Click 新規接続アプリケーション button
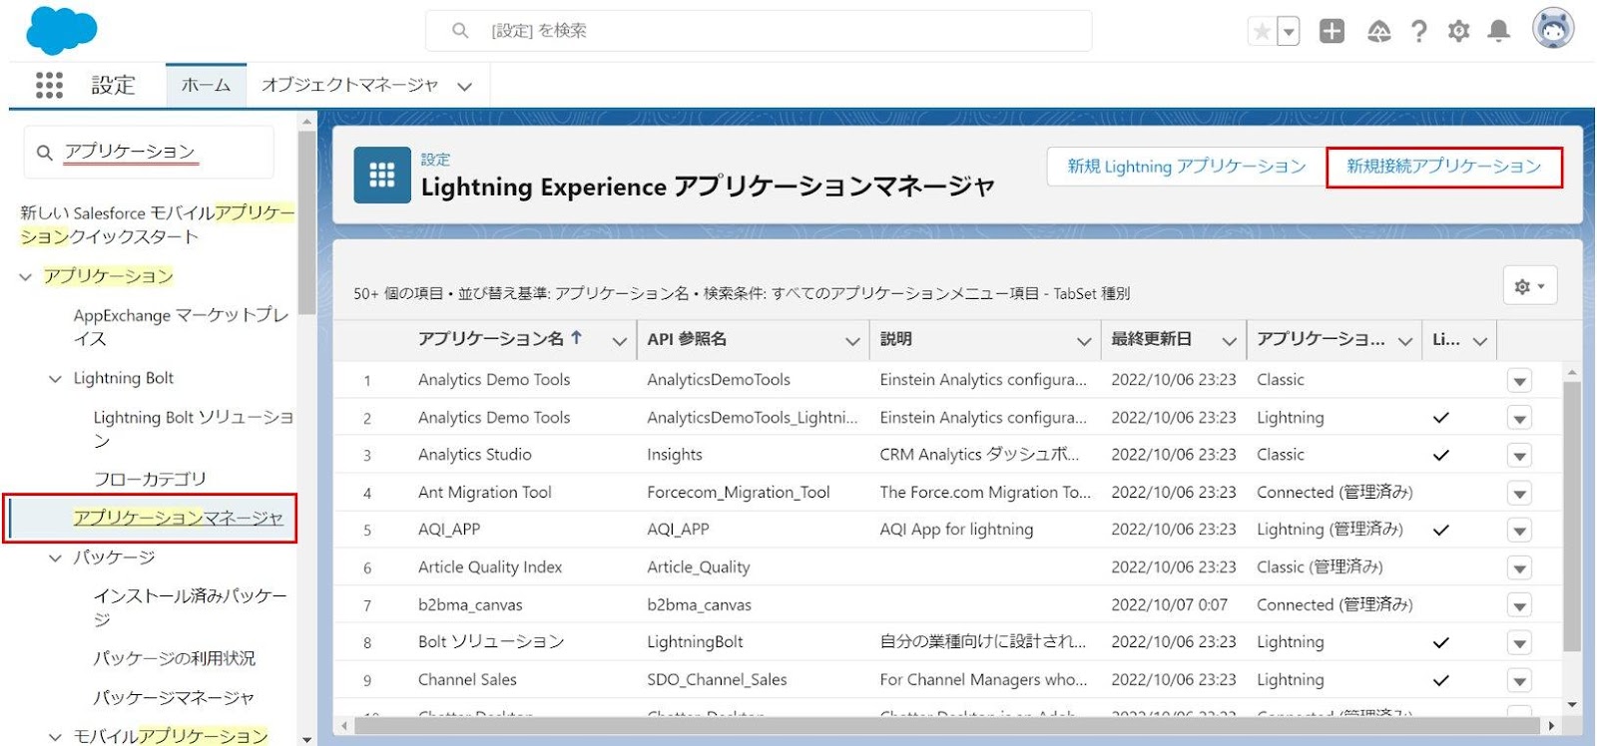The width and height of the screenshot is (1597, 746). click(1444, 167)
